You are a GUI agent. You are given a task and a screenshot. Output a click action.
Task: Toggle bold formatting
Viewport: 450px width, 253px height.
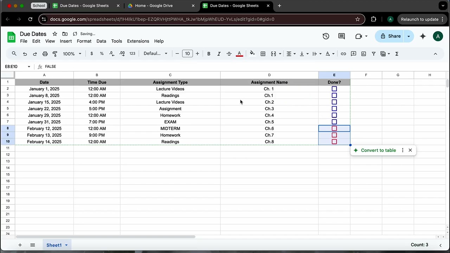[x=209, y=54]
